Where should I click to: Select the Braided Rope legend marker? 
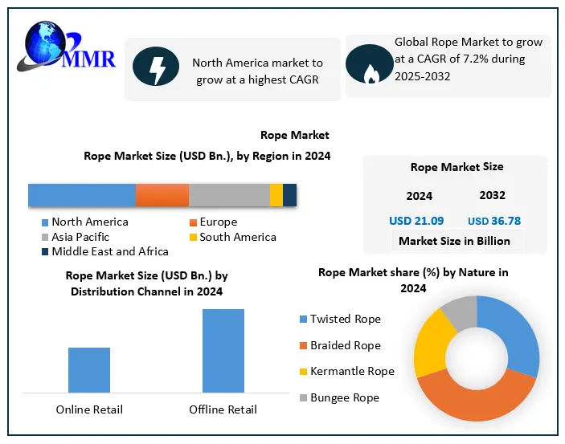(x=303, y=346)
